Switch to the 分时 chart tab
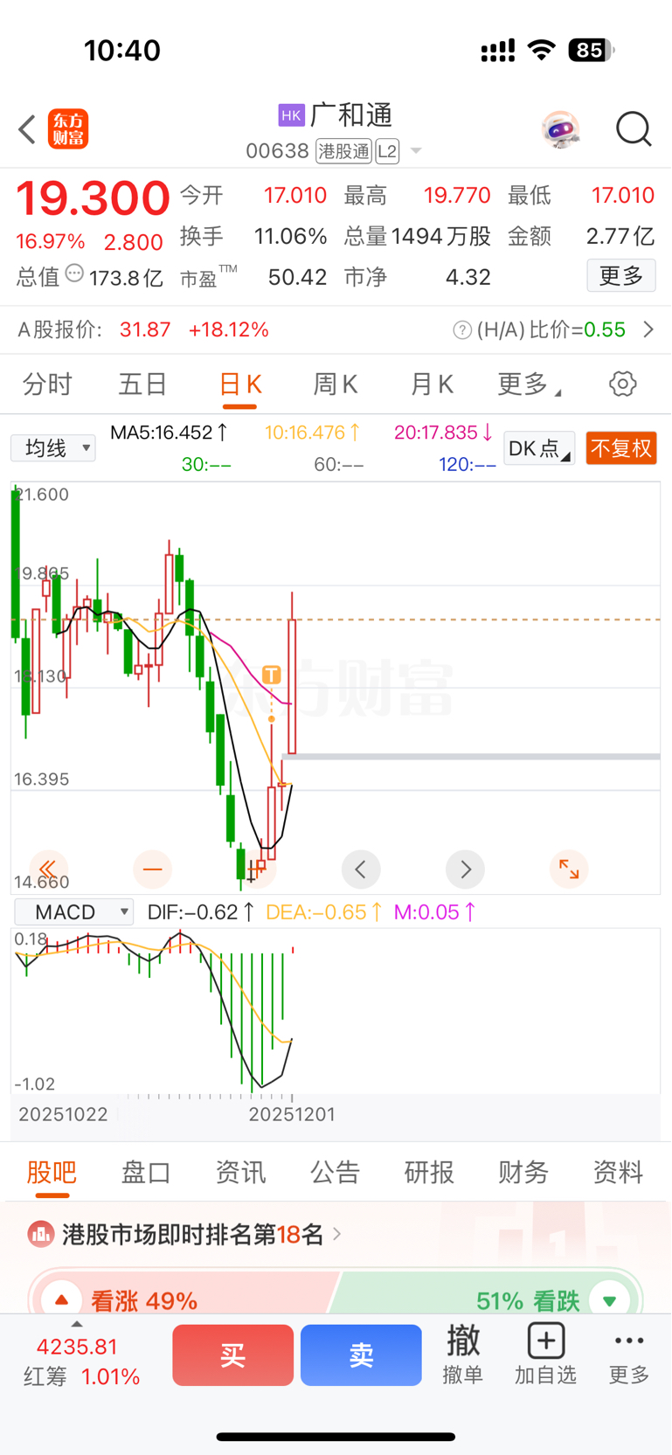 click(x=47, y=385)
